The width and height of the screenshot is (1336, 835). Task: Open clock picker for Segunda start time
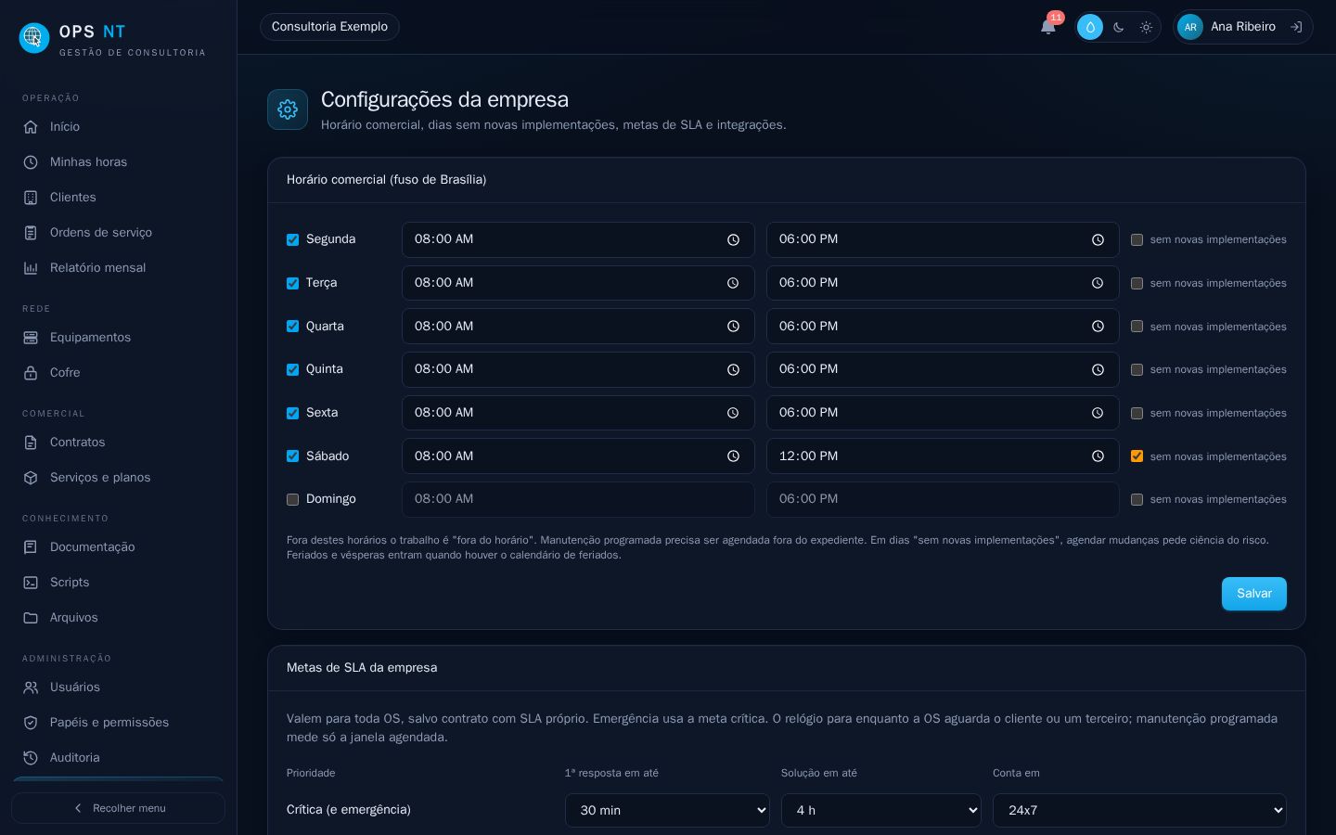[x=733, y=239]
